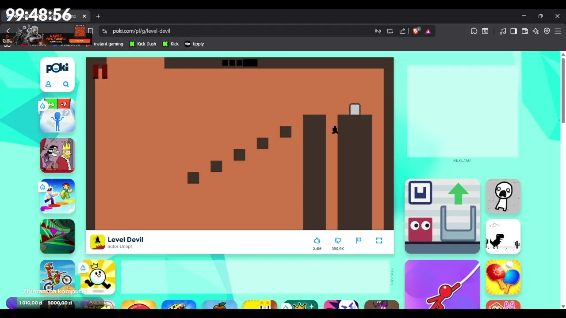
Task: Open Brave Rewards triangle icon
Action: tap(428, 31)
